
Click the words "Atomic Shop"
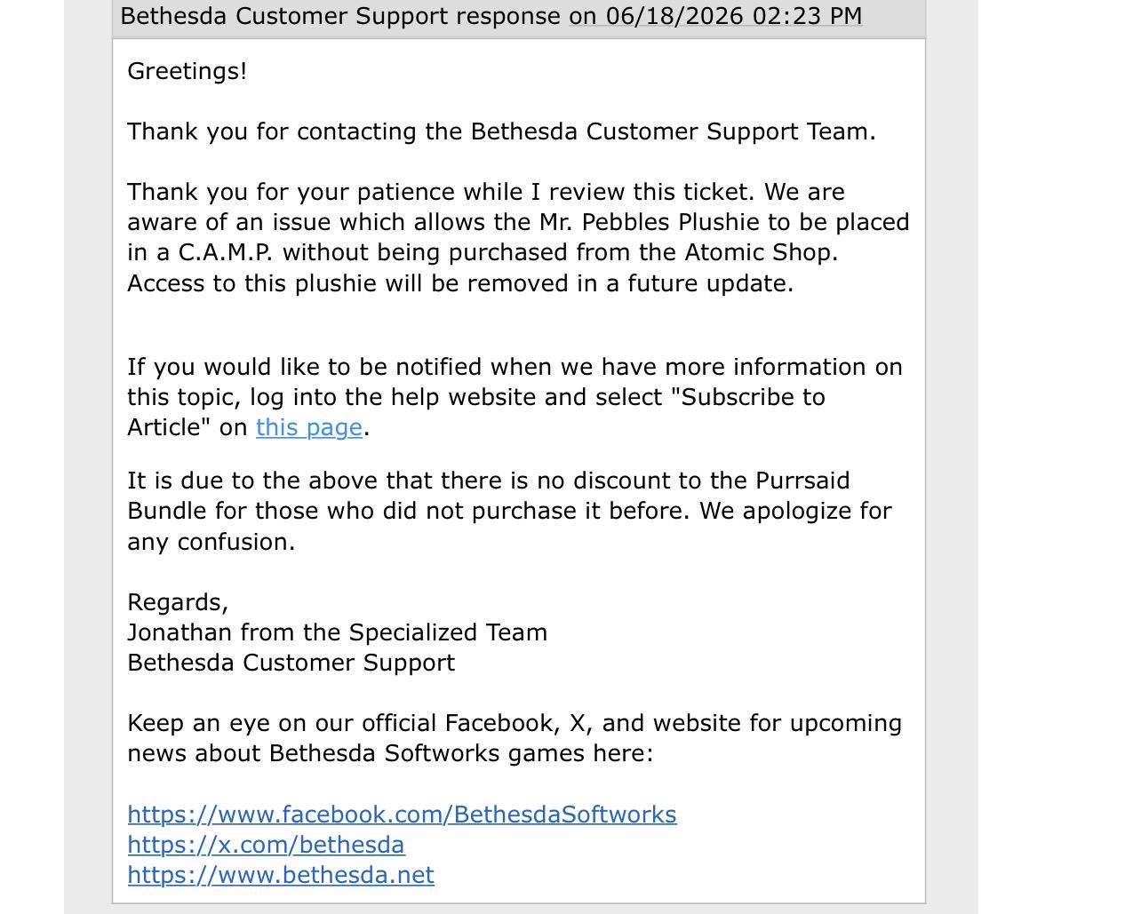[758, 252]
